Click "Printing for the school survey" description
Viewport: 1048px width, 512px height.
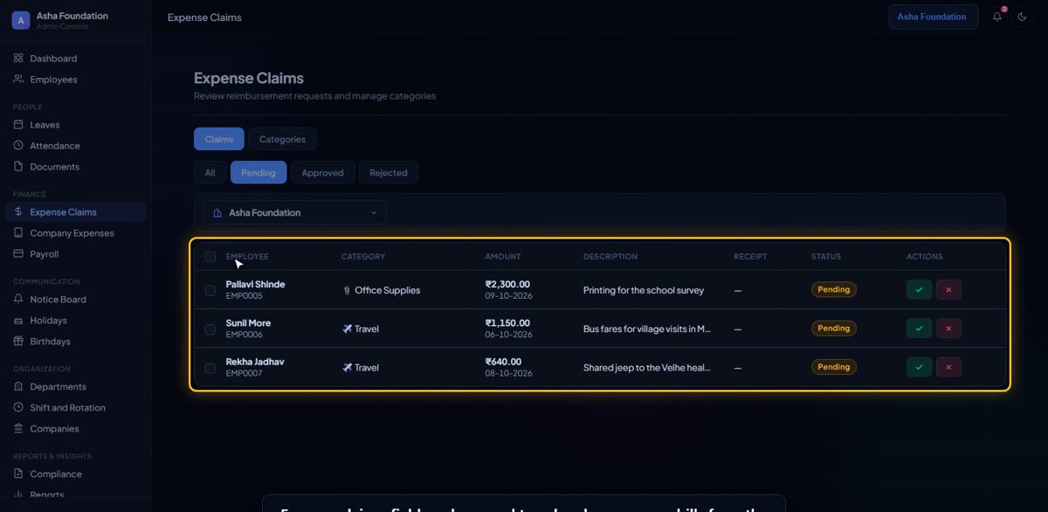pyautogui.click(x=644, y=290)
